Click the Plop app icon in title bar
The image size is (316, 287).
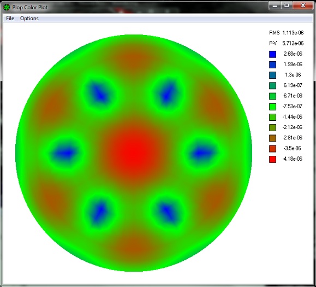(7, 8)
